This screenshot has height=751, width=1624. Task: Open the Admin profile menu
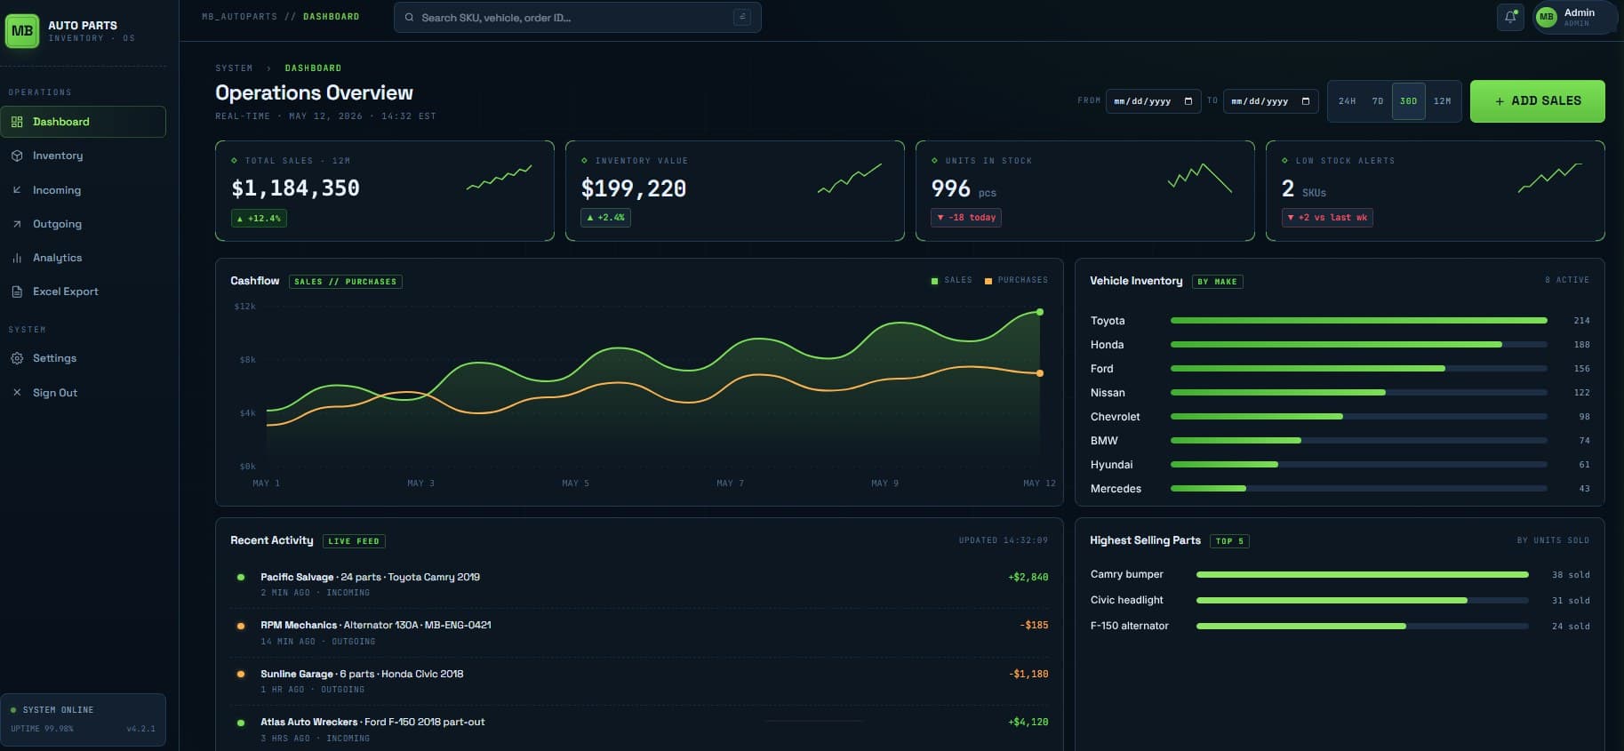click(x=1574, y=17)
